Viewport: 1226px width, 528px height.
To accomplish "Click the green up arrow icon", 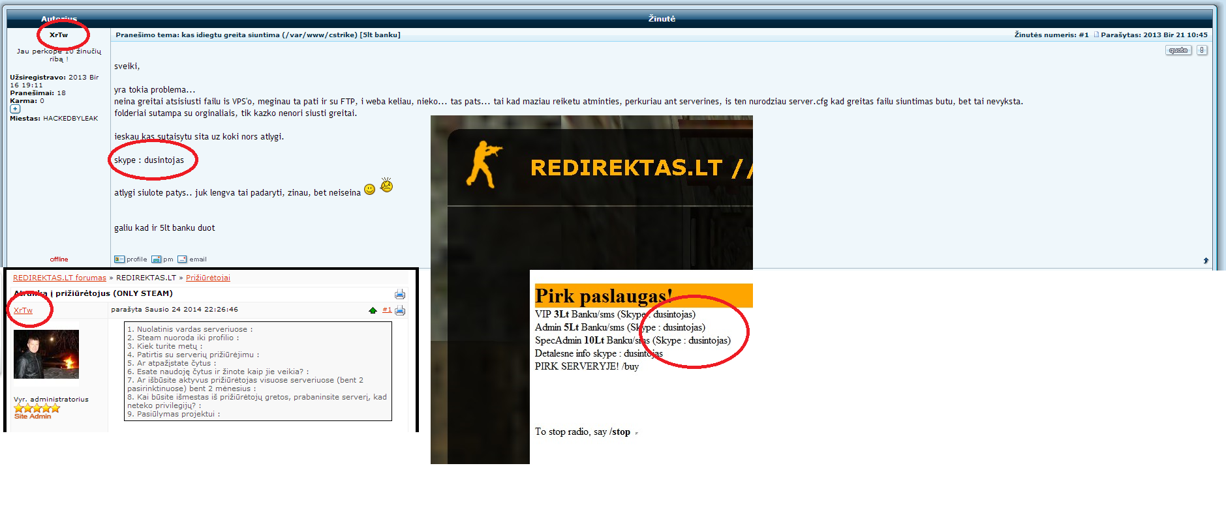I will pyautogui.click(x=373, y=310).
